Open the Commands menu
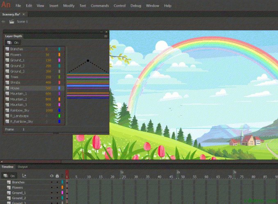Viewport: 278px width, 204px height. coord(100,6)
